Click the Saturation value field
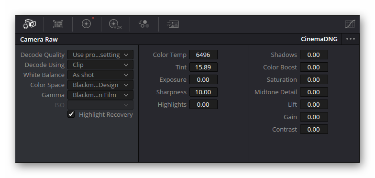Viewport: 375px width, 178px height. (314, 79)
